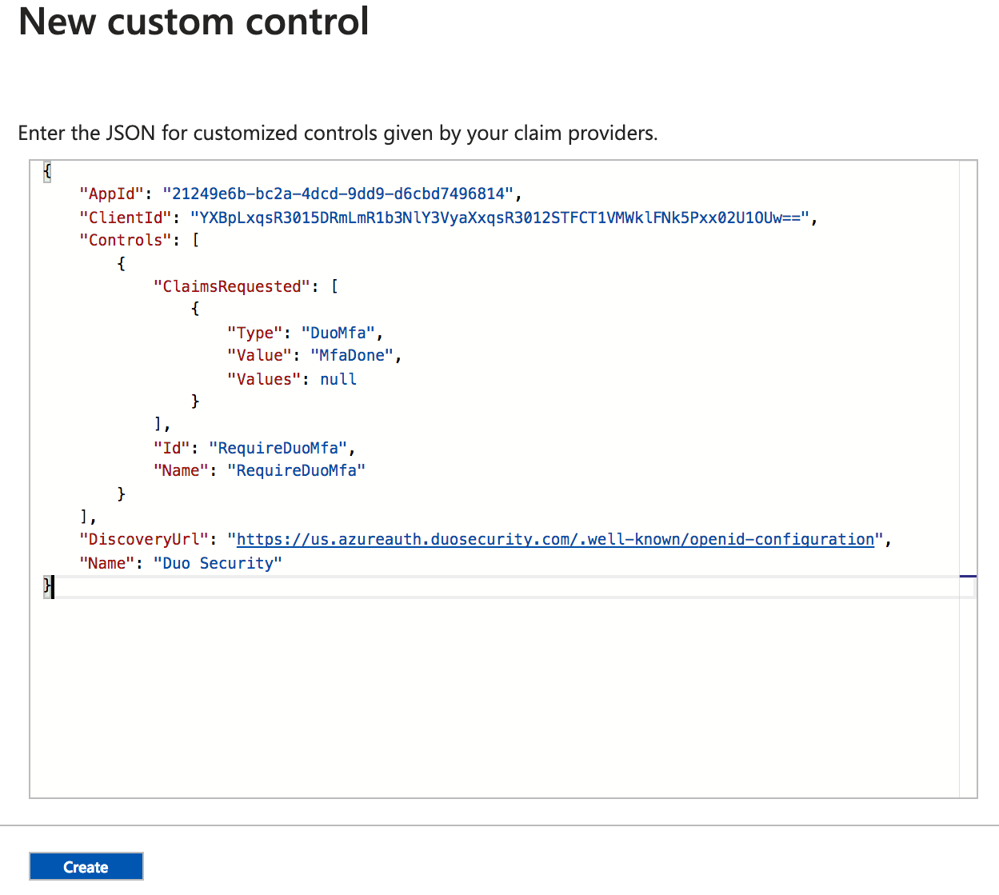Image resolution: width=999 pixels, height=895 pixels.
Task: Click the opening brace on the first line
Action: tap(46, 170)
